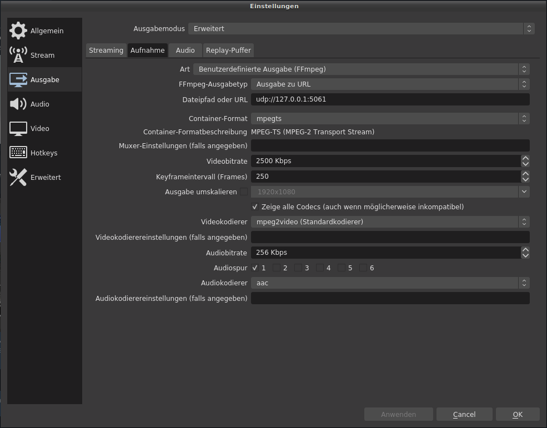Viewport: 547px width, 428px height.
Task: Open the Allgemein gear icon settings
Action: [x=18, y=31]
